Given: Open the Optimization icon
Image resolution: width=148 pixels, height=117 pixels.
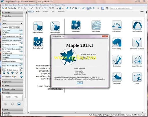Looking at the screenshot, I should click(116, 60).
